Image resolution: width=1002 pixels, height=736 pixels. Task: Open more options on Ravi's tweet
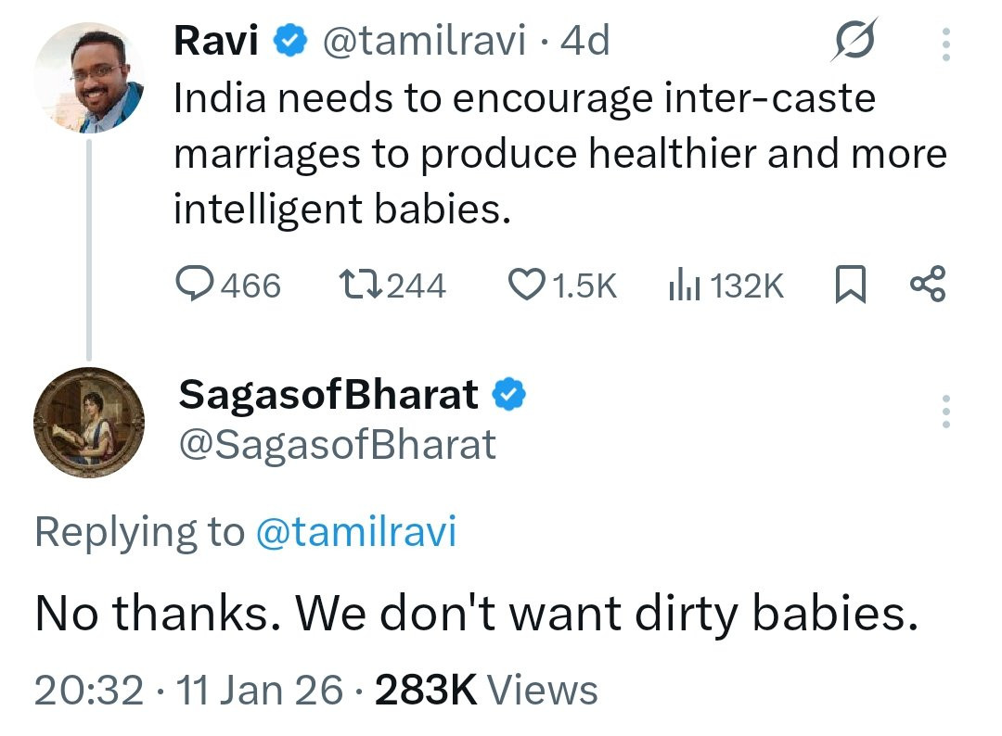pos(945,44)
